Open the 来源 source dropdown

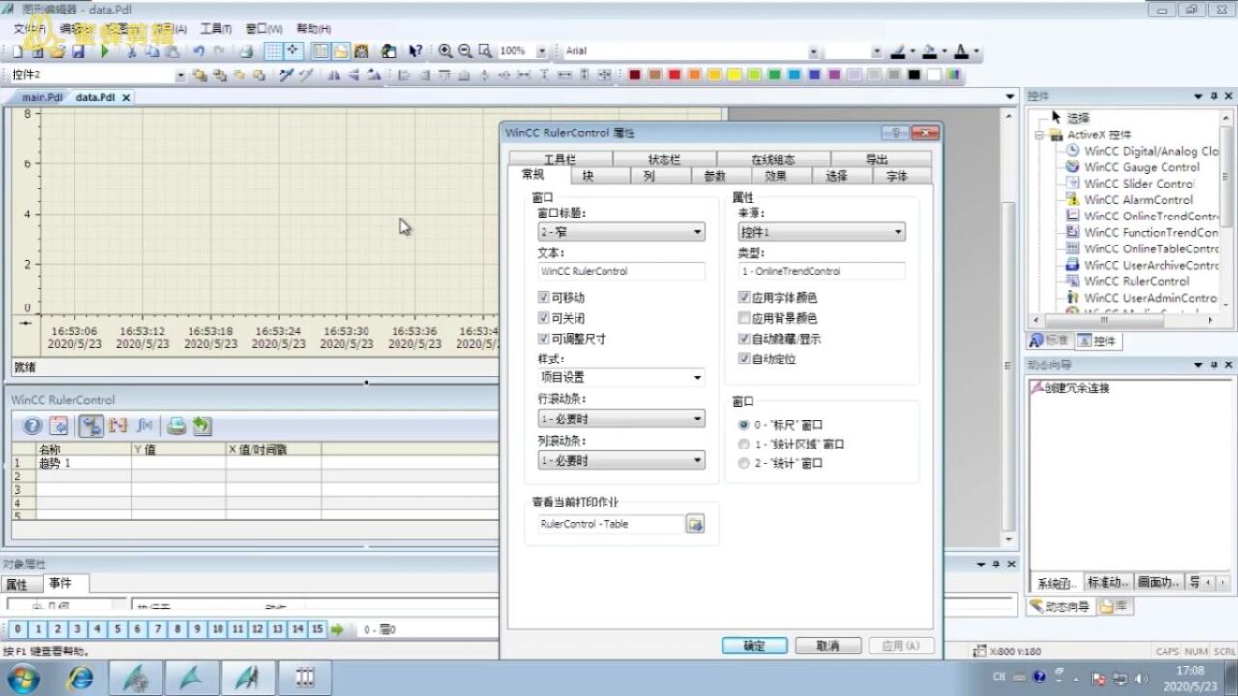coord(821,232)
